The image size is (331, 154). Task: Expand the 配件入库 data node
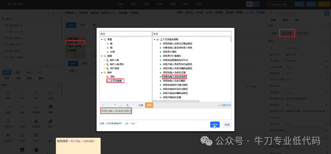click(104, 60)
